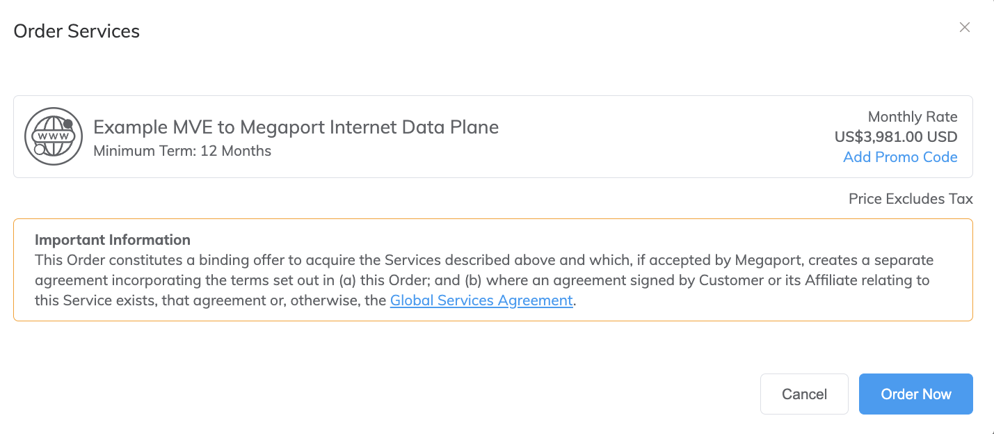This screenshot has width=994, height=434.
Task: Open the Global Services Agreement link
Action: click(481, 300)
